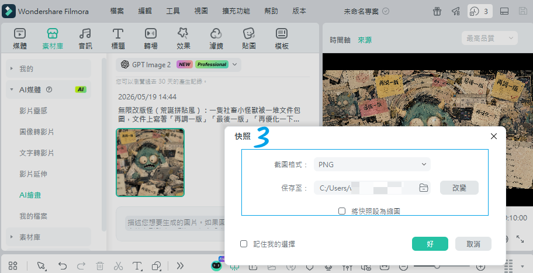The height and width of the screenshot is (273, 533).
Task: Open the 濾鏡 filters panel icon
Action: 216,33
